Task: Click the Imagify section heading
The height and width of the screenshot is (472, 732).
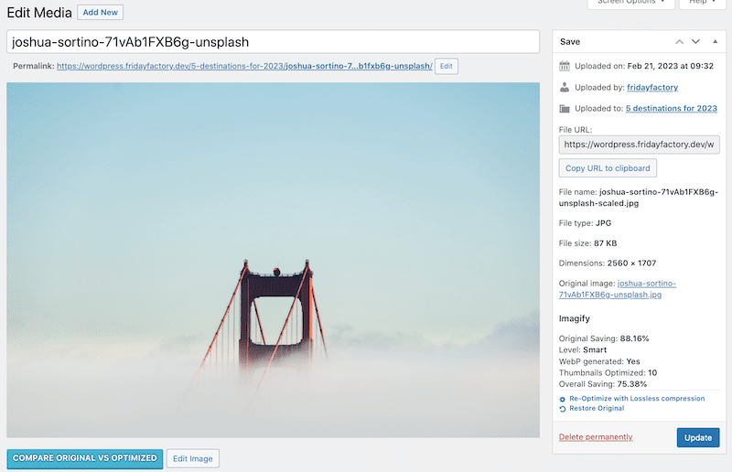Action: (x=575, y=318)
